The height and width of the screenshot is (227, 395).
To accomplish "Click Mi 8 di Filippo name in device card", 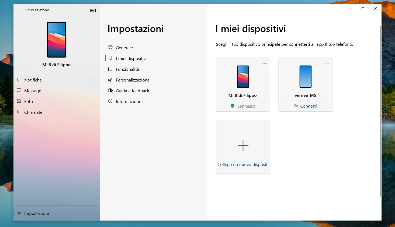I will 242,95.
